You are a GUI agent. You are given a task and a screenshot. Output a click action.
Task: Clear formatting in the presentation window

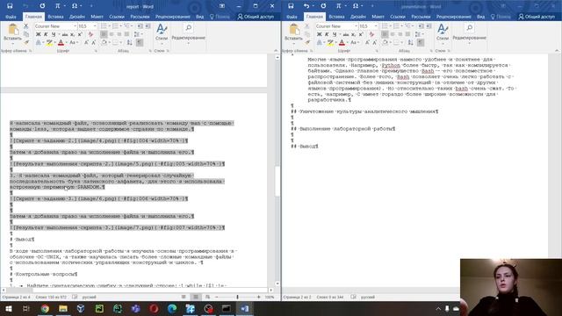click(x=371, y=34)
